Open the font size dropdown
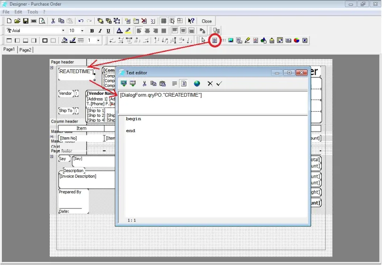This screenshot has width=382, height=265. tap(83, 31)
